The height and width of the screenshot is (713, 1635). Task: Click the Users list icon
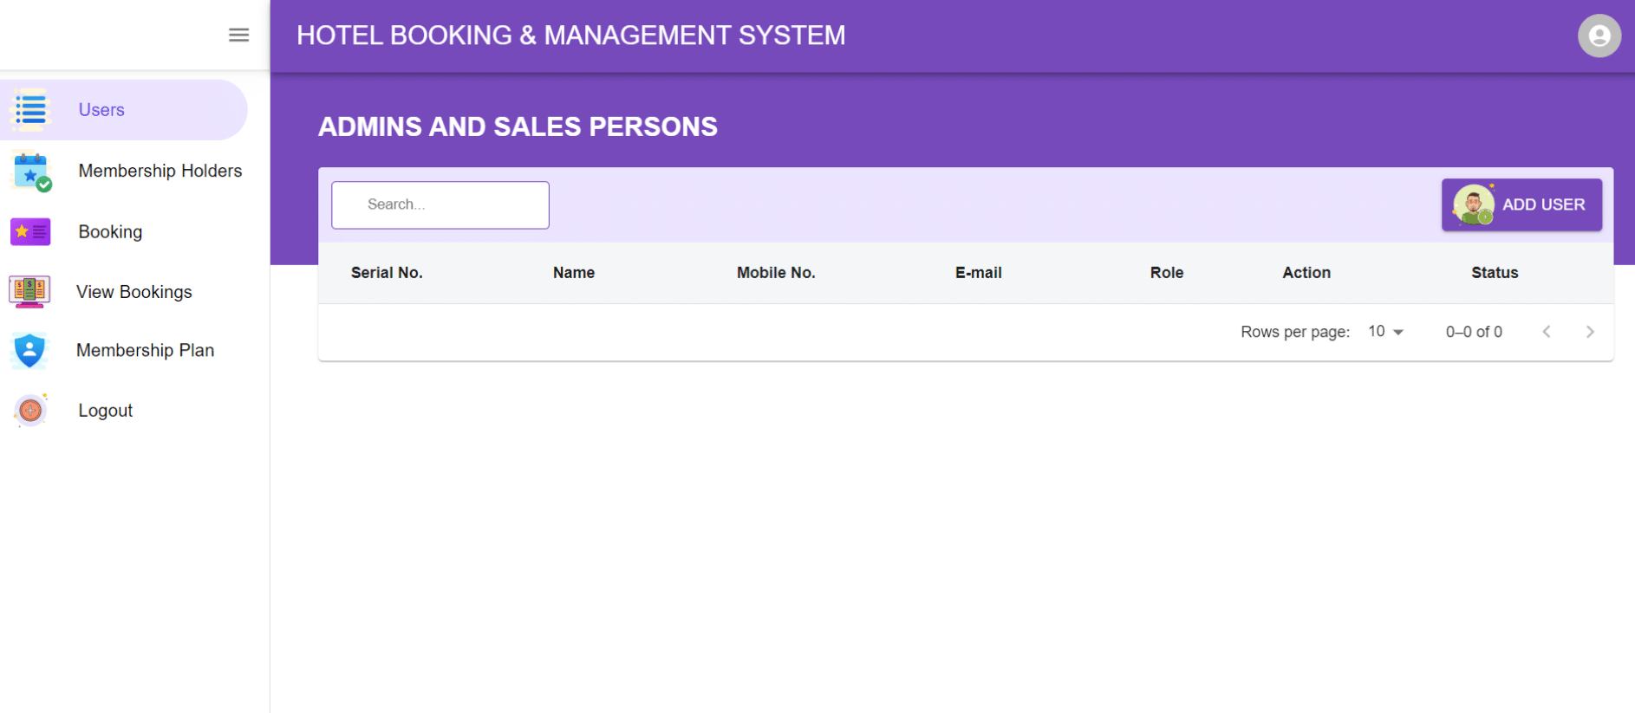click(30, 109)
